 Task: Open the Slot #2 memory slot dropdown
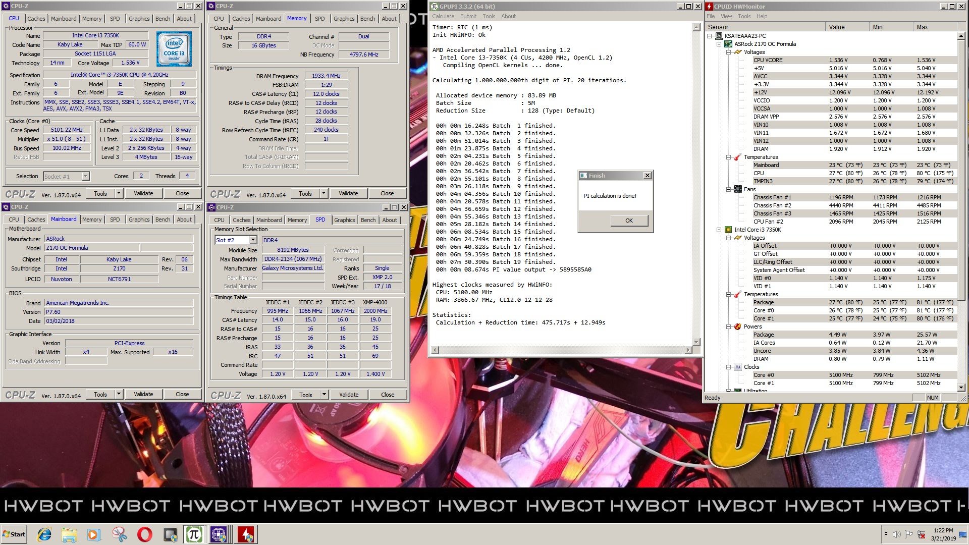[253, 240]
